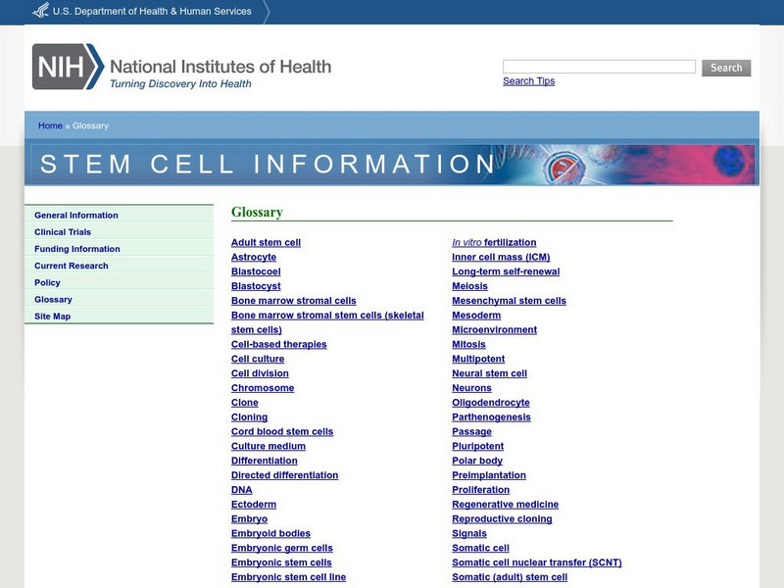Open the Search Tips link
This screenshot has height=588, width=784.
pyautogui.click(x=528, y=81)
